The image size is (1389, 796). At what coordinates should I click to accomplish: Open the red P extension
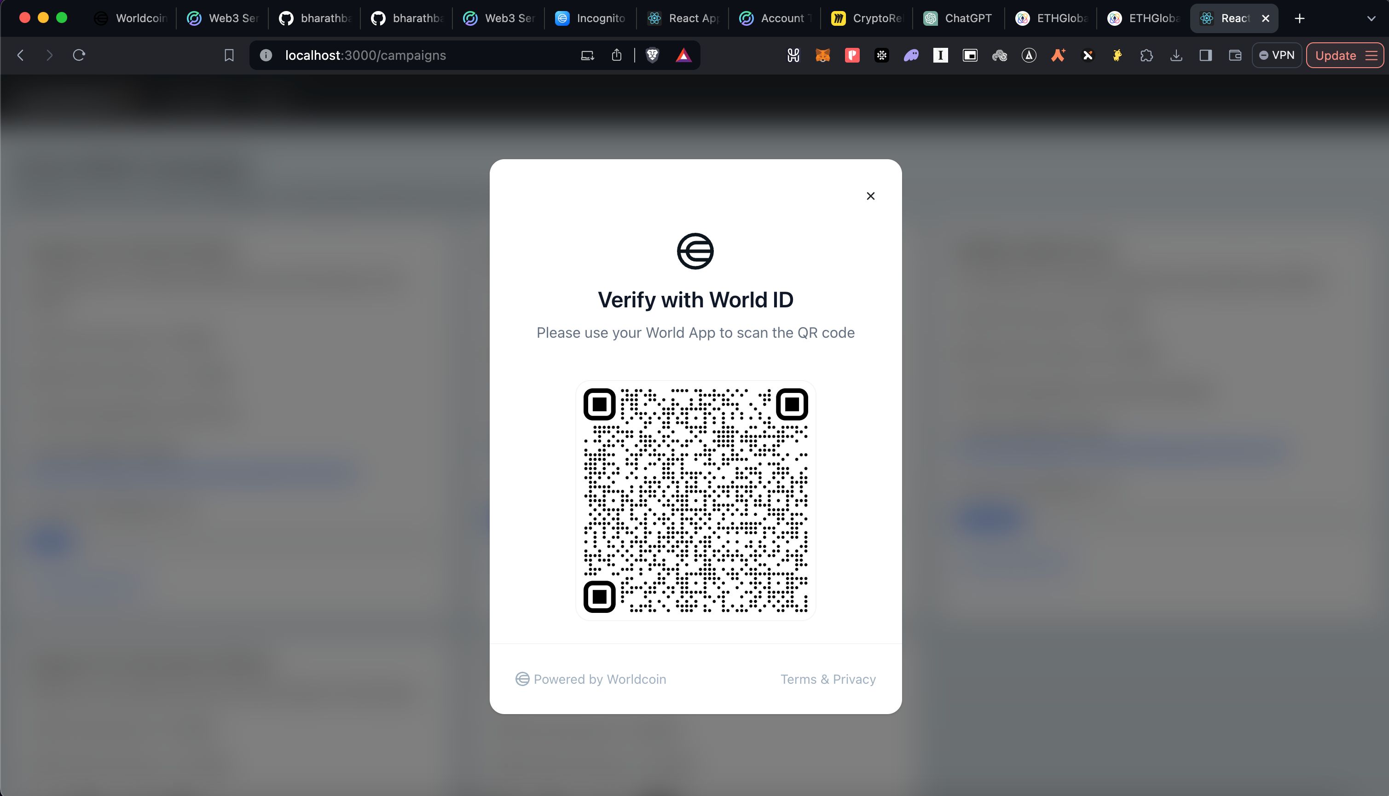(852, 55)
